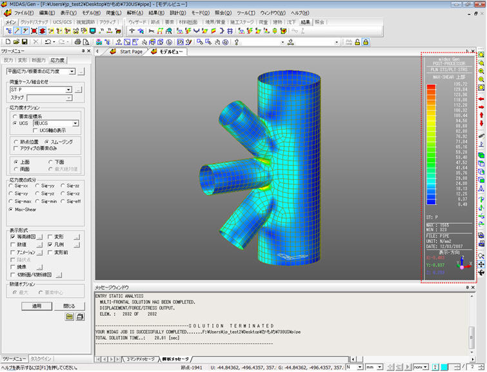
Task: Click the message window vertical scrollbar
Action: tap(472, 323)
